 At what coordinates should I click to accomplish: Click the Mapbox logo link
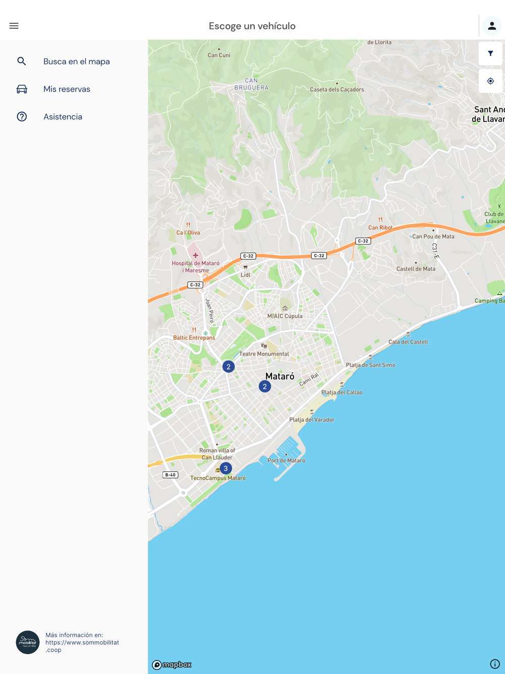click(x=172, y=665)
